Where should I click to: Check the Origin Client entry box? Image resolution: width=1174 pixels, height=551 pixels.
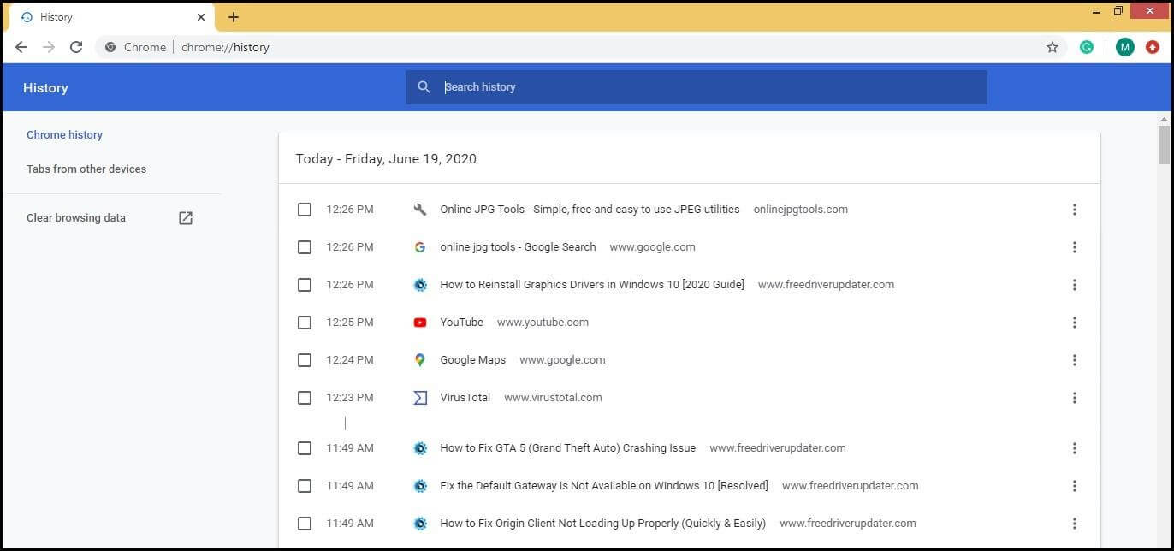pyautogui.click(x=305, y=524)
